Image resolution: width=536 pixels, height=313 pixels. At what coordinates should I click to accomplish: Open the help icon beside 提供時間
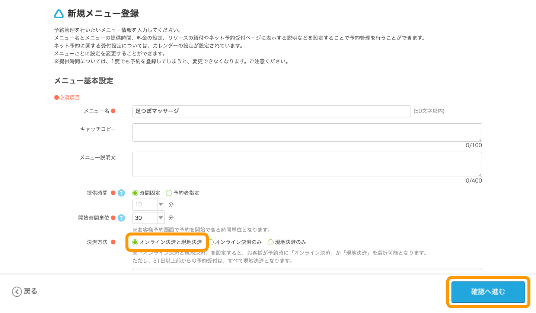click(x=121, y=193)
